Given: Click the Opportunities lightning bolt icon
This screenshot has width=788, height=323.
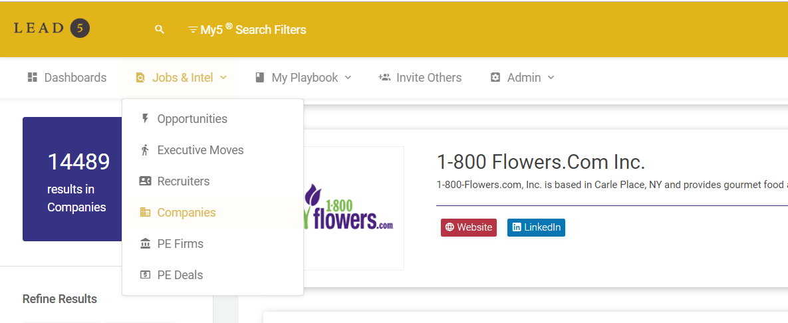Looking at the screenshot, I should (x=145, y=118).
